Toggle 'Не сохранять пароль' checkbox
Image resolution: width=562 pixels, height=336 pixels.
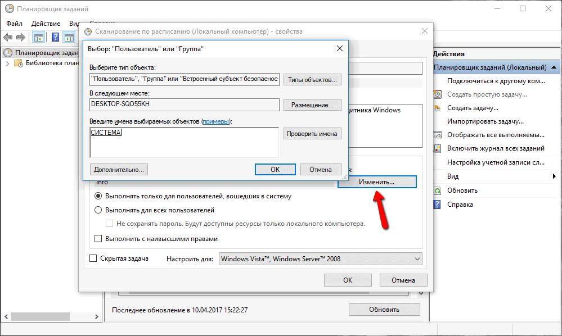pos(109,224)
